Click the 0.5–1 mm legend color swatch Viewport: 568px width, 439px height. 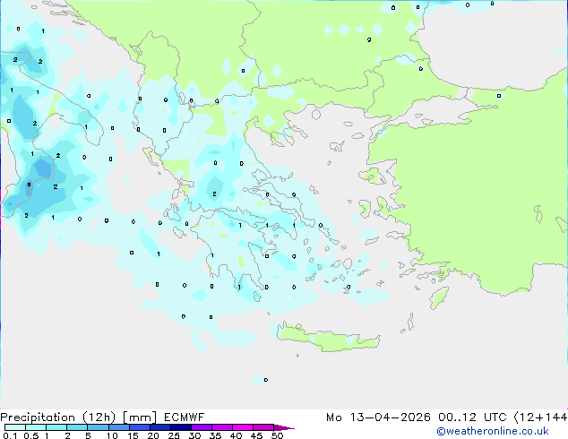tap(36, 427)
